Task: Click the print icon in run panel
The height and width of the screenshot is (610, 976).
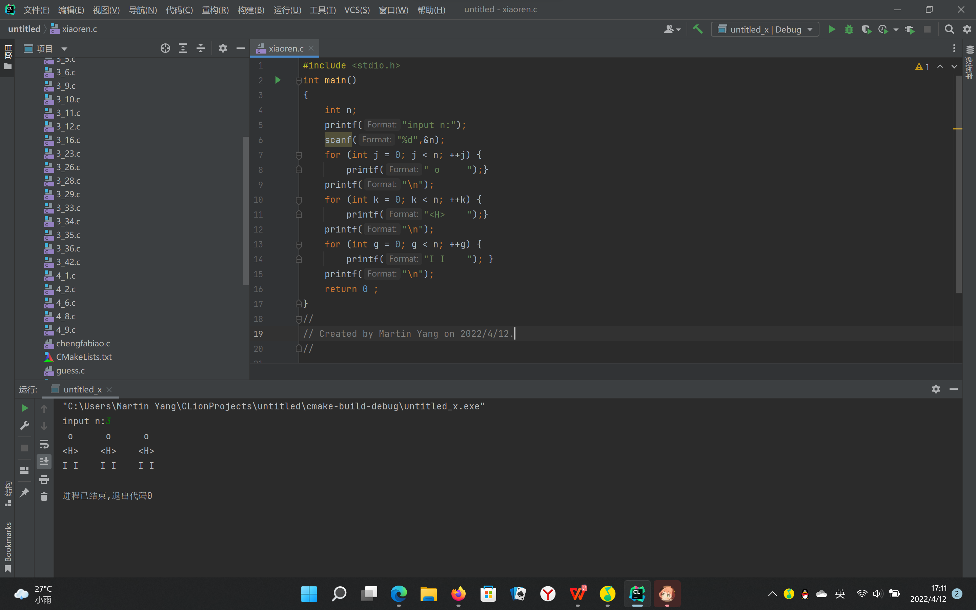Action: pos(44,479)
